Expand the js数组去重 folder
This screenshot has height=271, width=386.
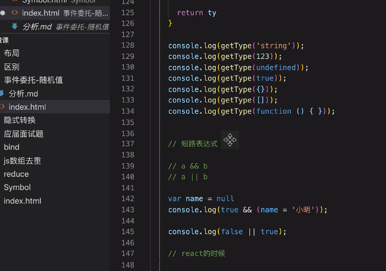22,161
